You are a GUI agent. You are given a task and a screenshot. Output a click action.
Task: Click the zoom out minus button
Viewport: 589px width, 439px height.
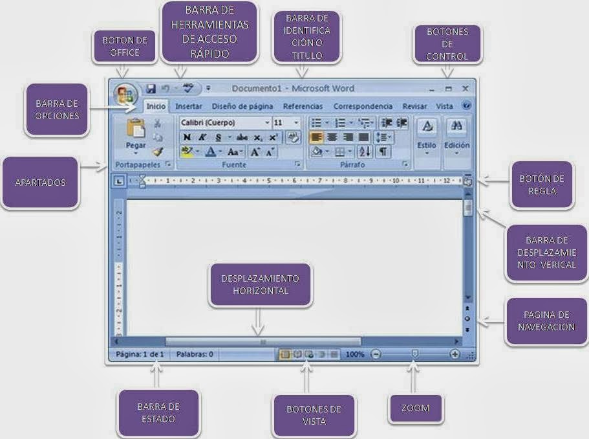[x=376, y=355]
